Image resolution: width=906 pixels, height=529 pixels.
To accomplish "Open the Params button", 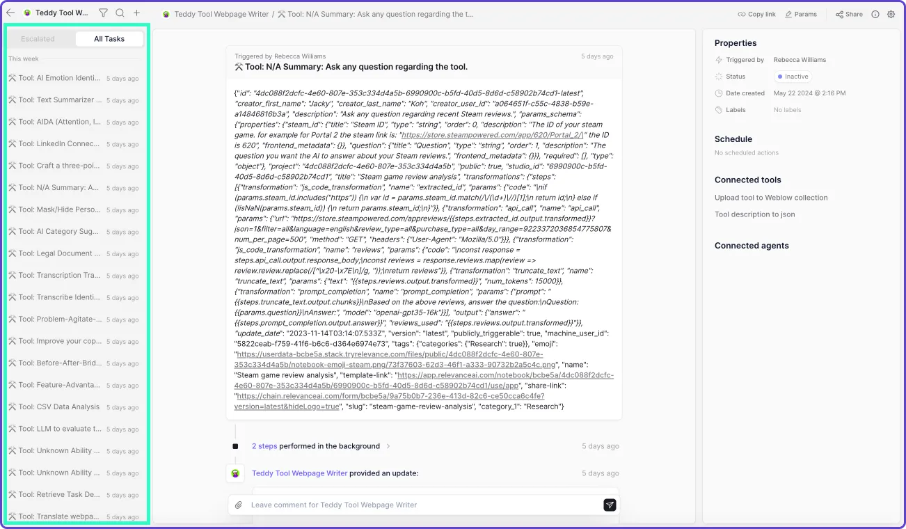I will point(801,14).
